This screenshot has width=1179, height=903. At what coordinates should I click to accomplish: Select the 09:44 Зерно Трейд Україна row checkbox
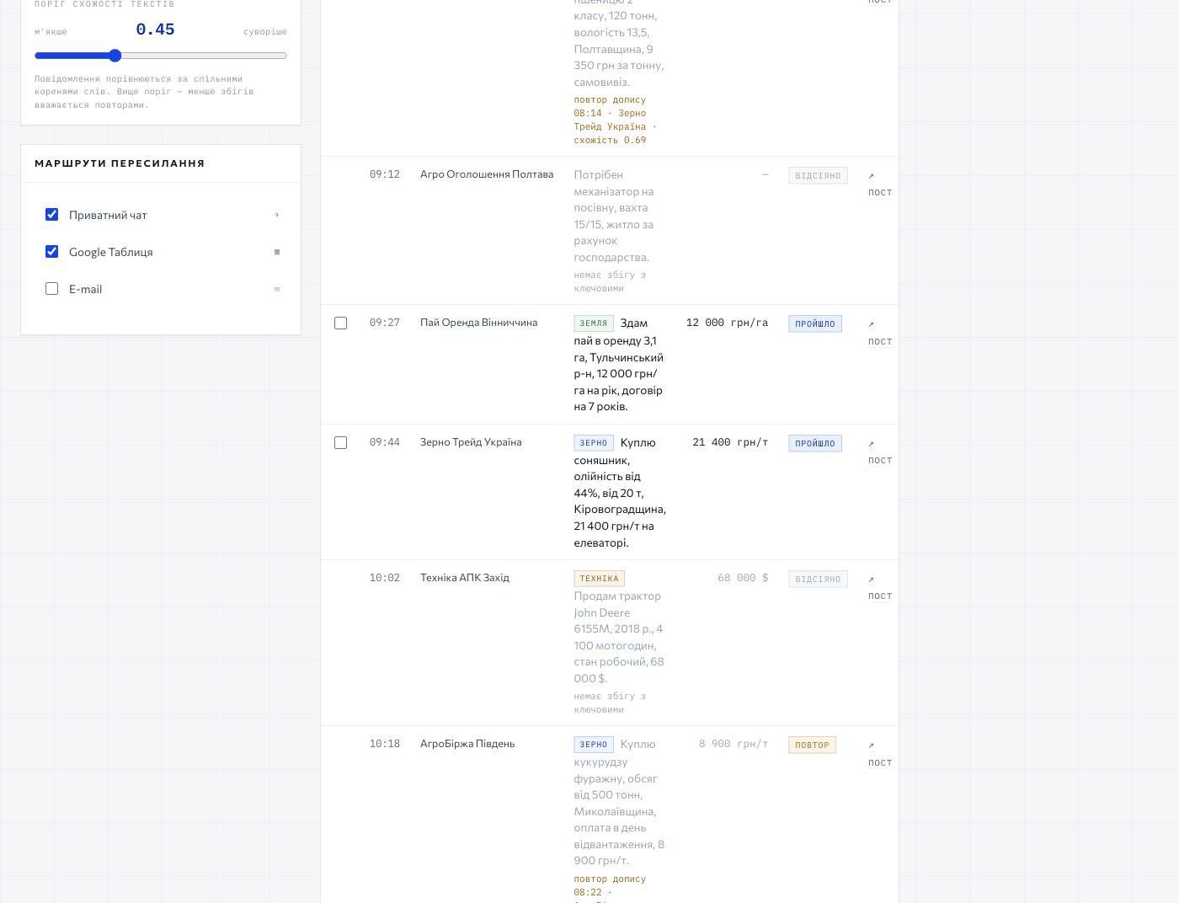click(341, 443)
